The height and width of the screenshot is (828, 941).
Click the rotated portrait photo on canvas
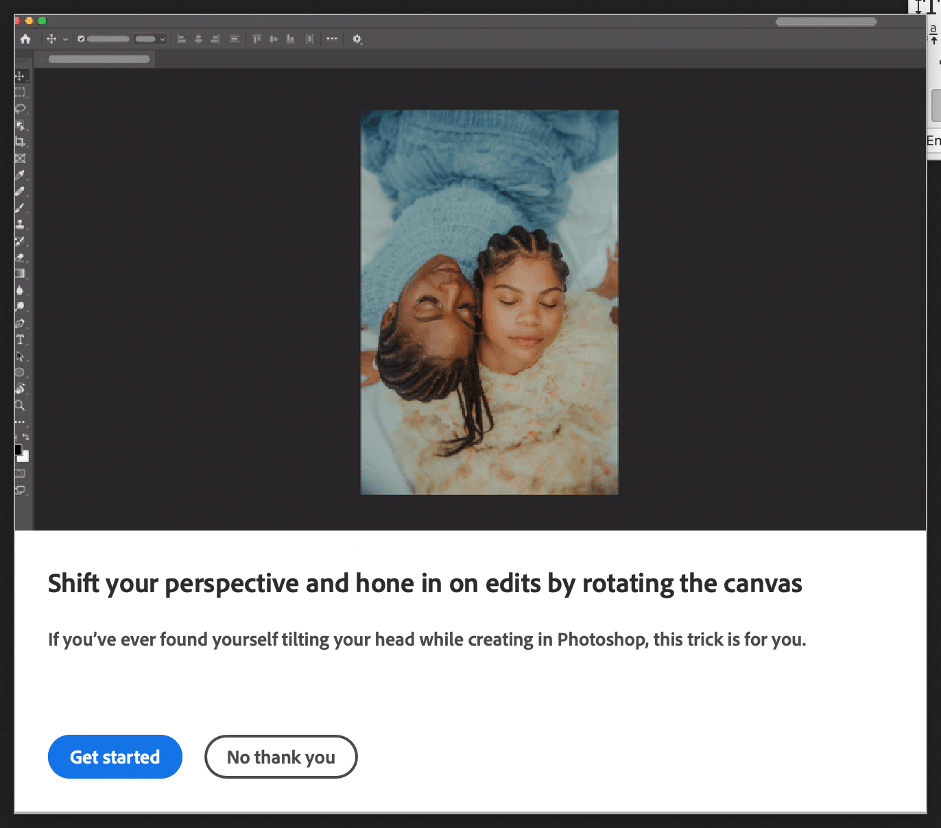click(489, 302)
